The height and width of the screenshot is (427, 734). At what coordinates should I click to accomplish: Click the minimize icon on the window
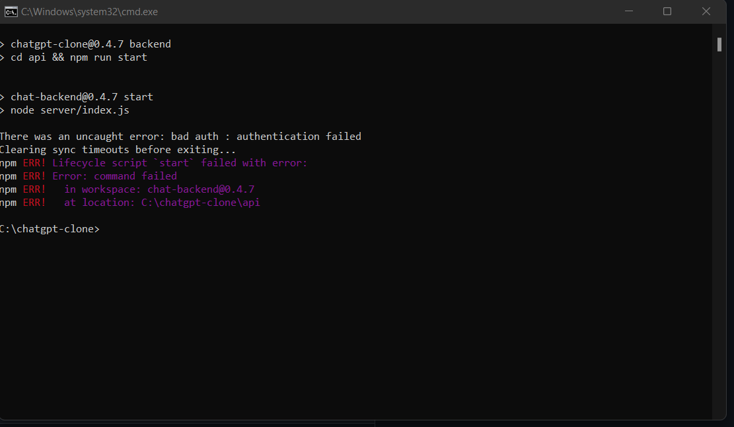tap(628, 11)
